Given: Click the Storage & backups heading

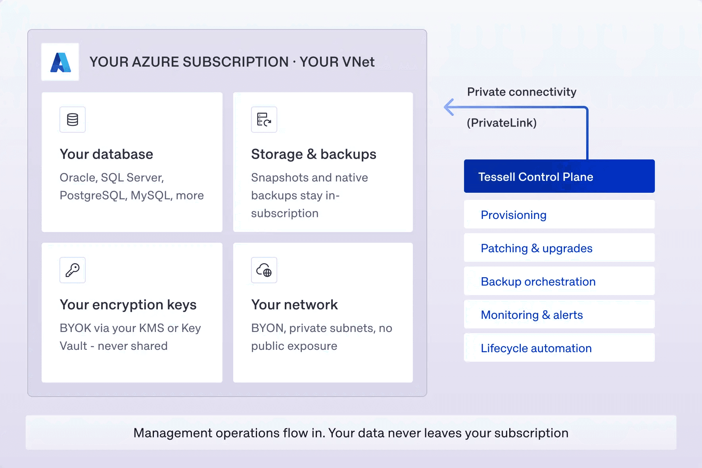Looking at the screenshot, I should point(314,154).
